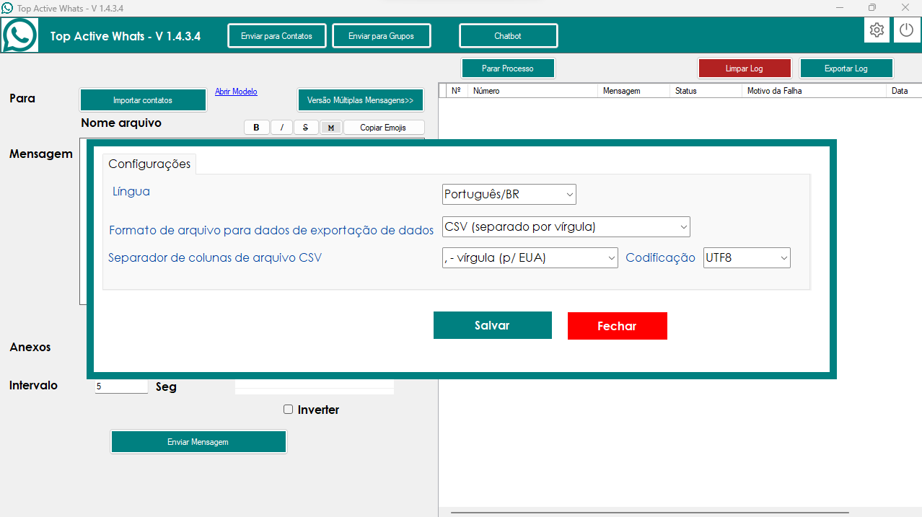The width and height of the screenshot is (922, 517).
Task: Click Versão Múltiplas Mensagens button
Action: pos(361,100)
